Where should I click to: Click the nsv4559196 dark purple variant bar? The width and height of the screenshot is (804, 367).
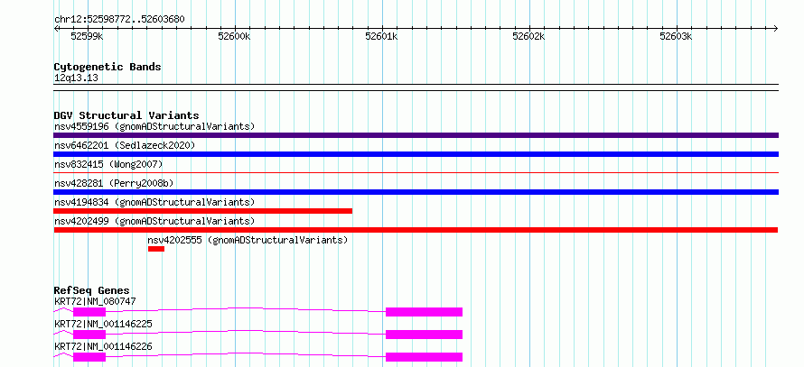(x=416, y=135)
